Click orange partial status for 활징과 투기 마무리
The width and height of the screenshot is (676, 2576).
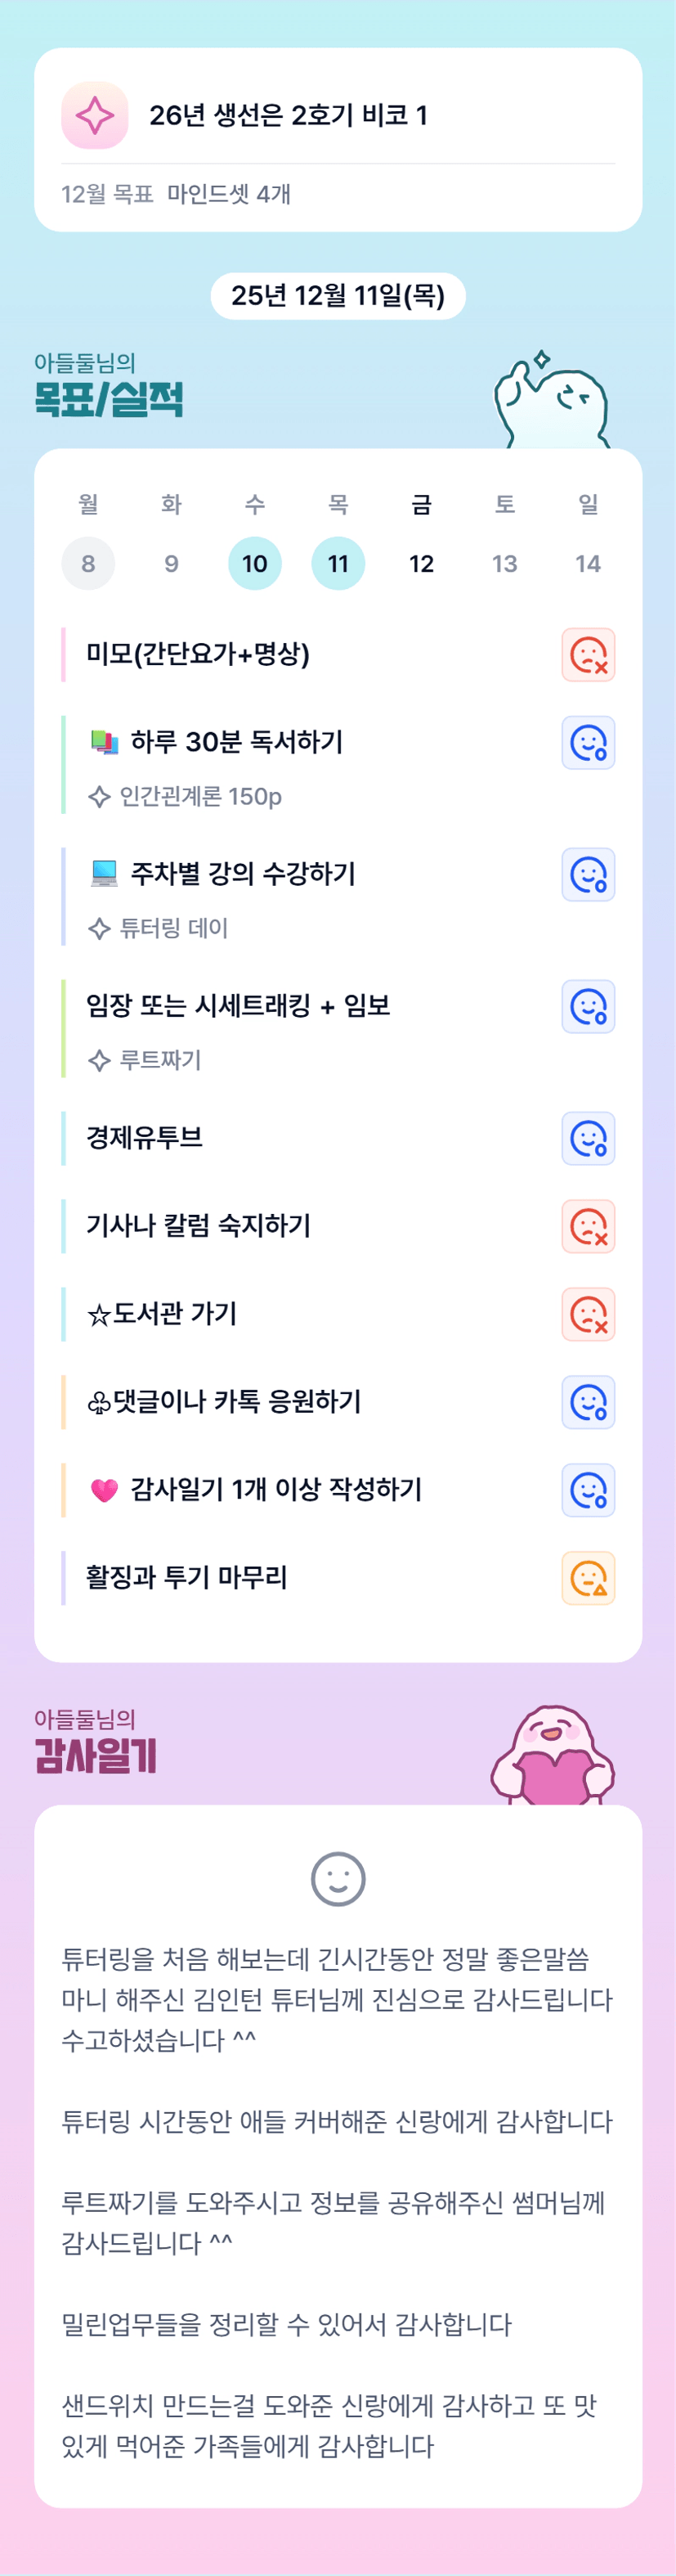pyautogui.click(x=589, y=1579)
